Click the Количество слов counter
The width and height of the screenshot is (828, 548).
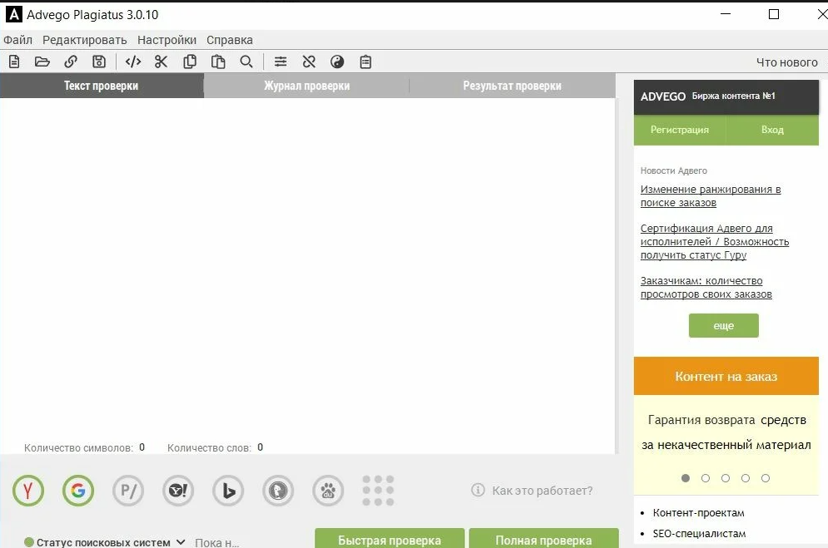click(215, 447)
